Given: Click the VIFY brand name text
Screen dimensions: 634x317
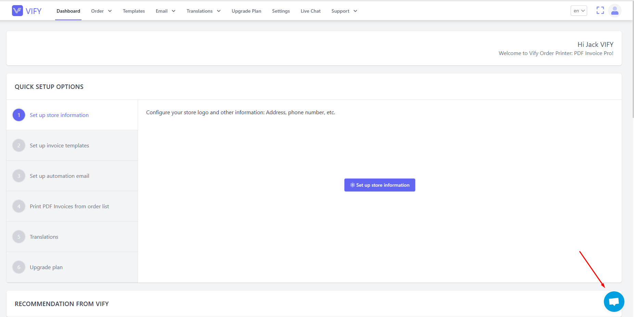Looking at the screenshot, I should (x=34, y=11).
